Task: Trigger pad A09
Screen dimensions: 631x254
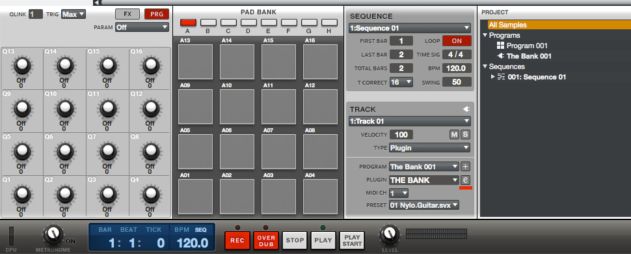Action: click(196, 106)
